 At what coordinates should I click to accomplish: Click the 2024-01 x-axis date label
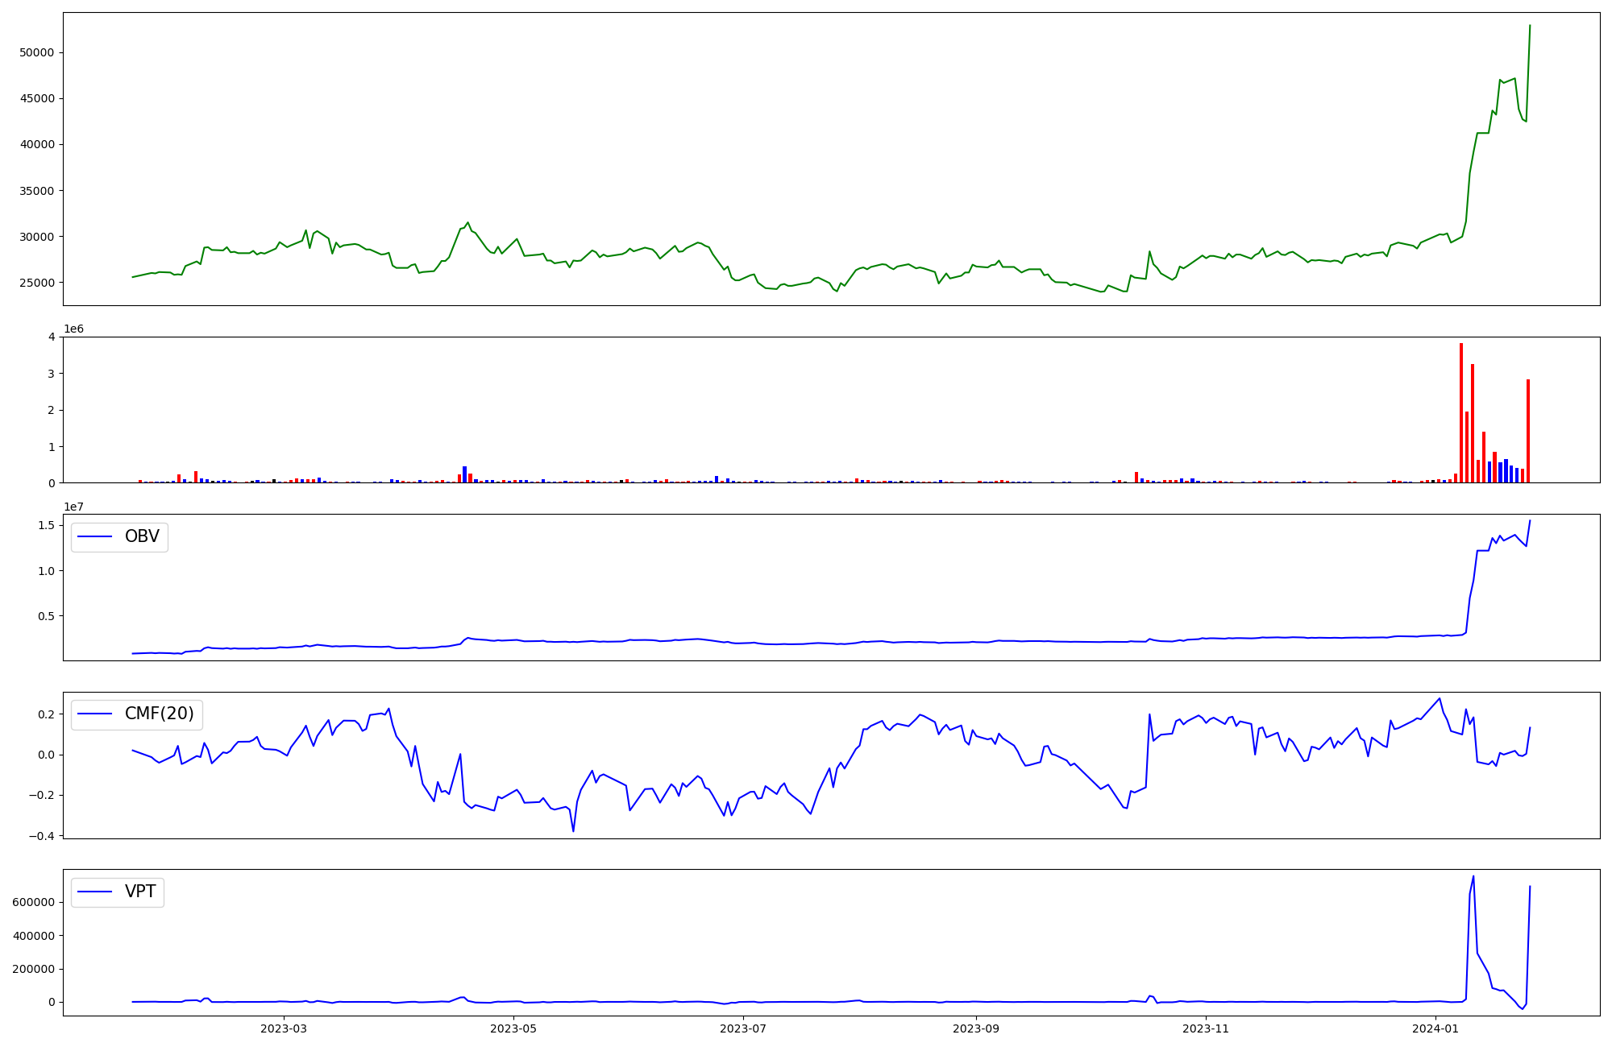pos(1436,1029)
